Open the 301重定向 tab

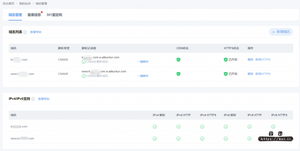[54, 15]
